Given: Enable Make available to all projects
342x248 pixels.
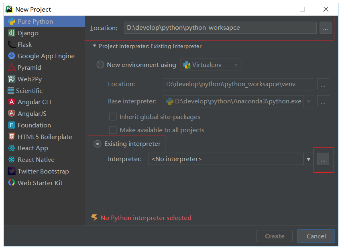Looking at the screenshot, I should coord(113,130).
